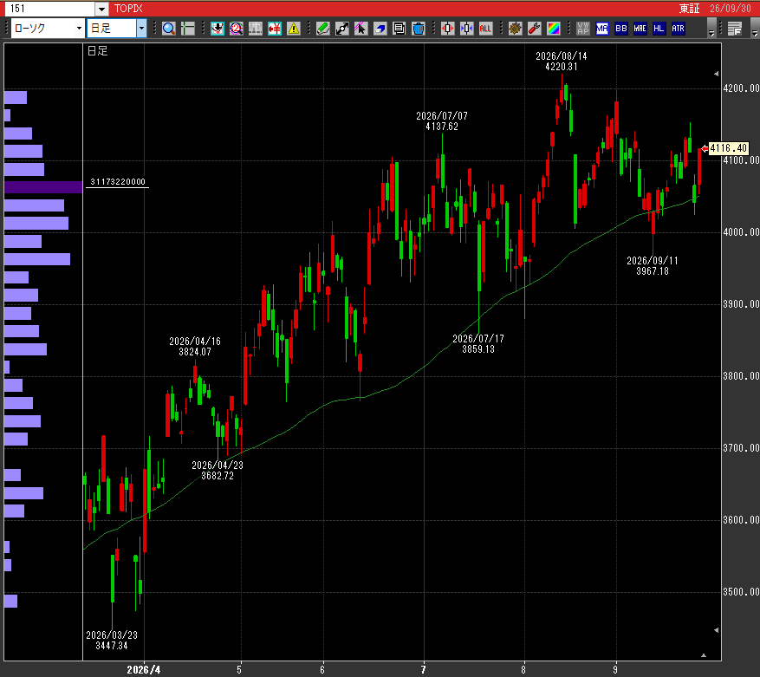
Task: Toggle the MAE envelope indicator
Action: pos(640,29)
